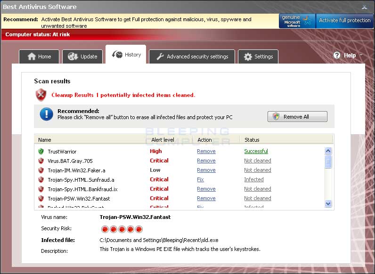Click Infected status of Trojan-Spy.HTML.Sunfraud.a
Screen dimensions: 375x274
pyautogui.click(x=254, y=179)
